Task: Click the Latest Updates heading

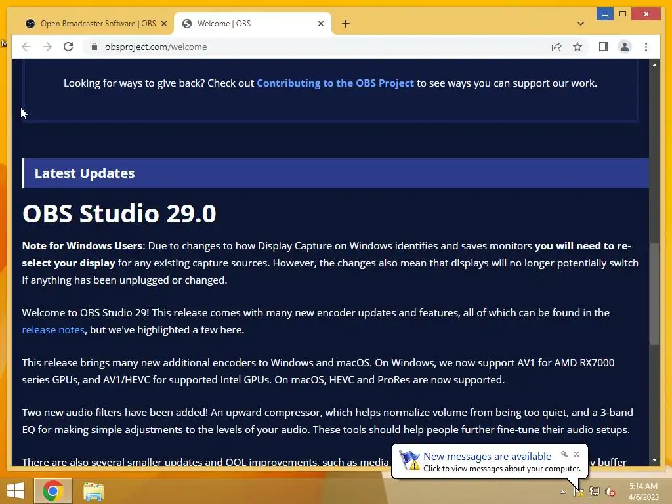Action: (x=85, y=173)
